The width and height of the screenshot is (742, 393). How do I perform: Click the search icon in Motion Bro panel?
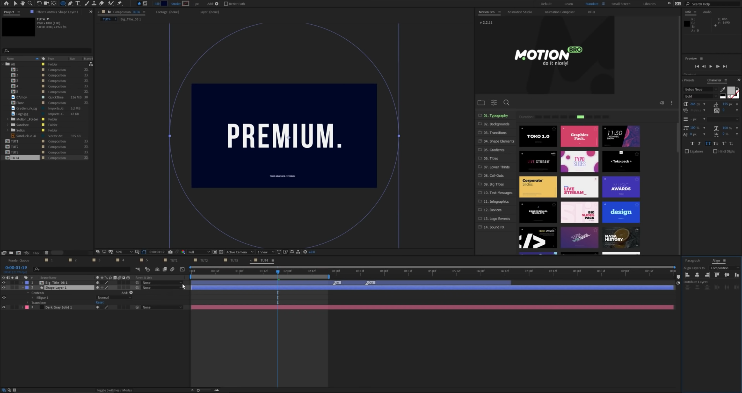507,102
